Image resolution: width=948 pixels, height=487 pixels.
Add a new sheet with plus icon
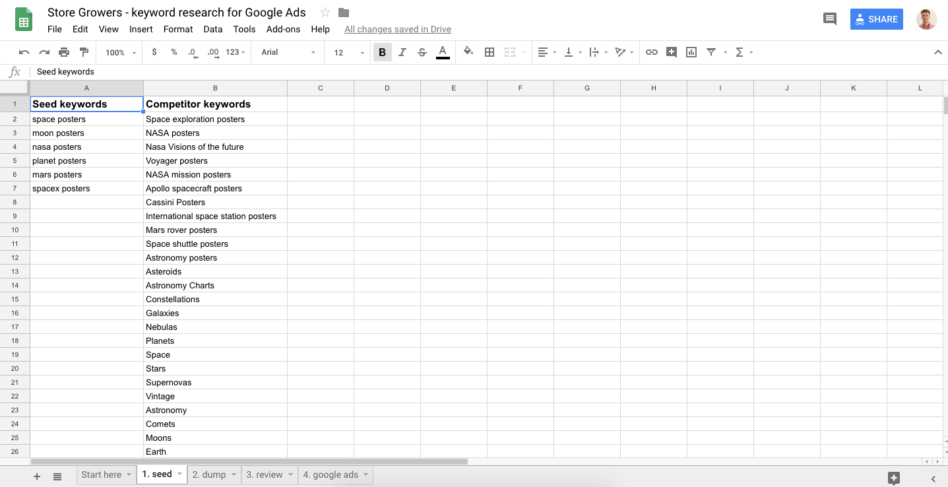[x=37, y=476]
